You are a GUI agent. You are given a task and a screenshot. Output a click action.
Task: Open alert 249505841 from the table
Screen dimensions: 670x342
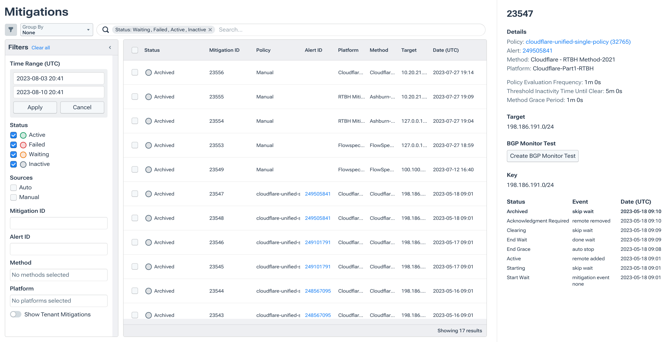[x=318, y=194]
